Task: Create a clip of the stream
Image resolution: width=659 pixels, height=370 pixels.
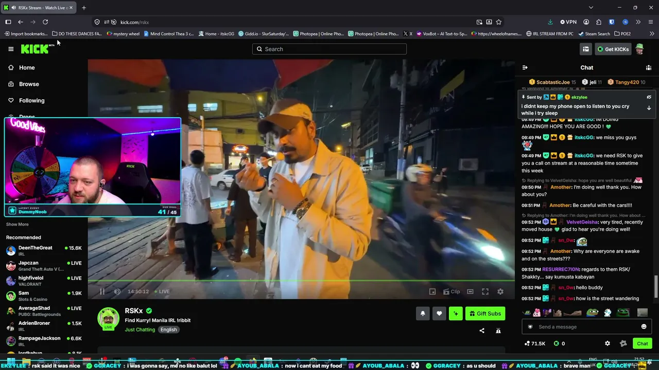Action: [x=452, y=291]
